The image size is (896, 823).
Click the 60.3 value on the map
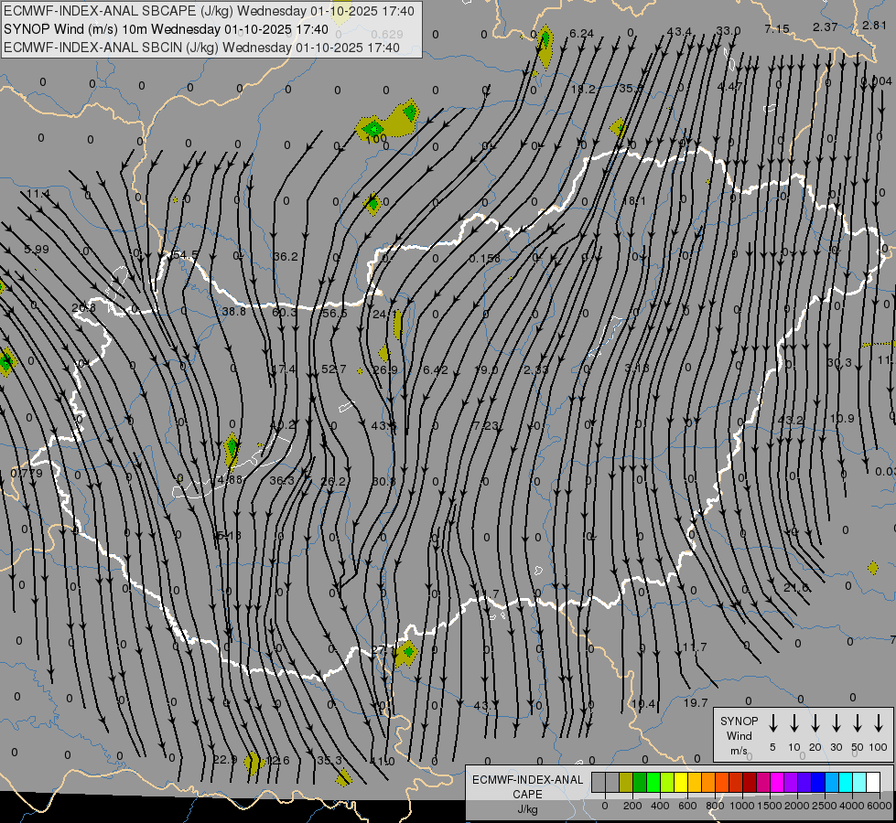(x=284, y=313)
